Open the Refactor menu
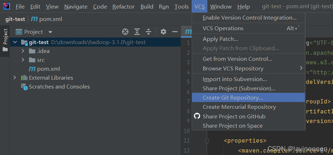The image size is (333, 155). 123,7
